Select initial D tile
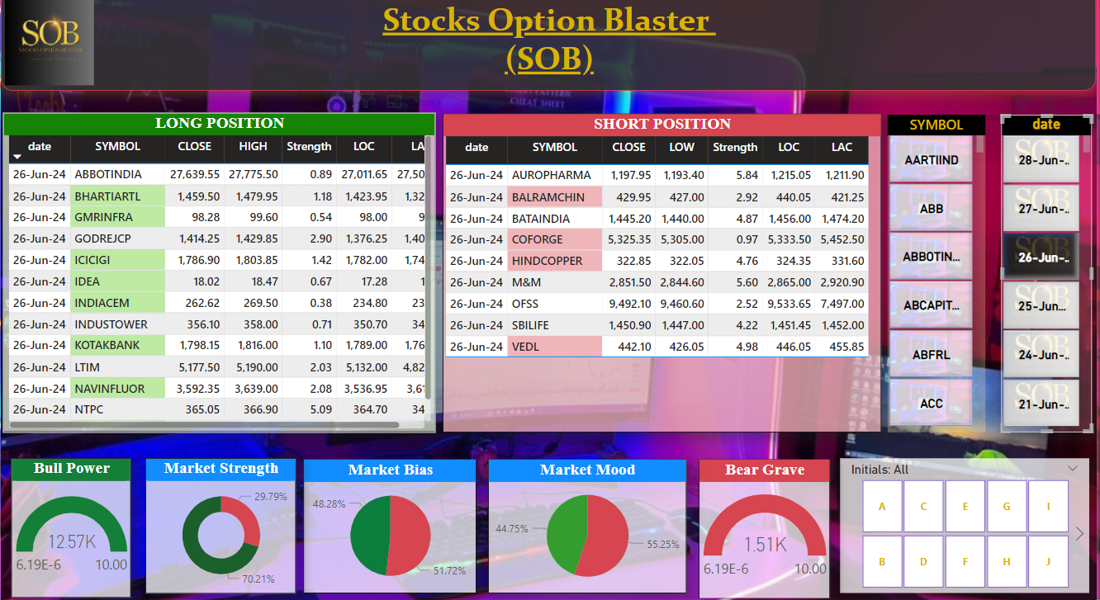 tap(924, 561)
